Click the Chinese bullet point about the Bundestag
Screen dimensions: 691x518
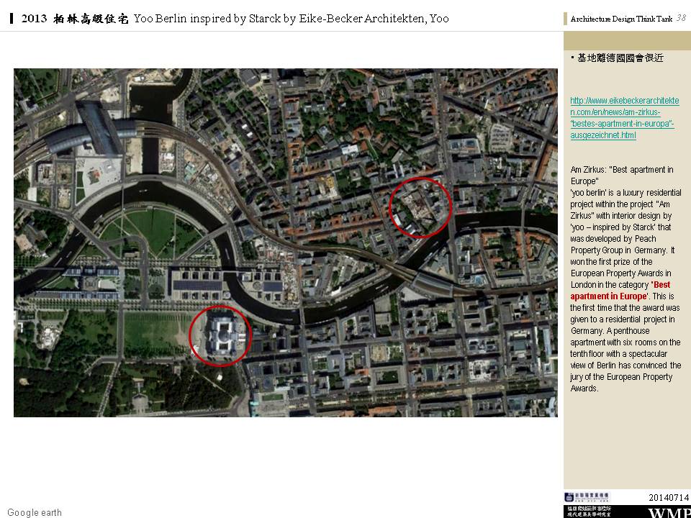(x=619, y=58)
